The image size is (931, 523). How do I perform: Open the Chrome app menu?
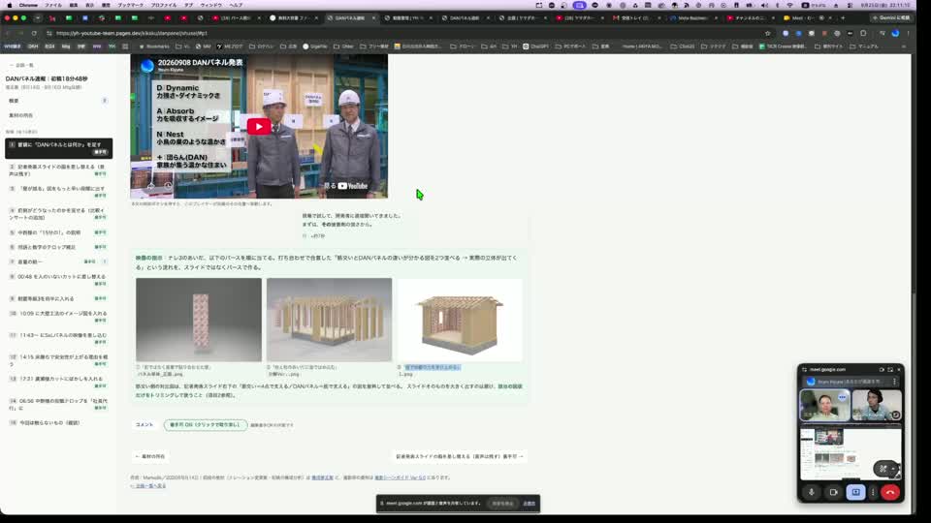[28, 5]
